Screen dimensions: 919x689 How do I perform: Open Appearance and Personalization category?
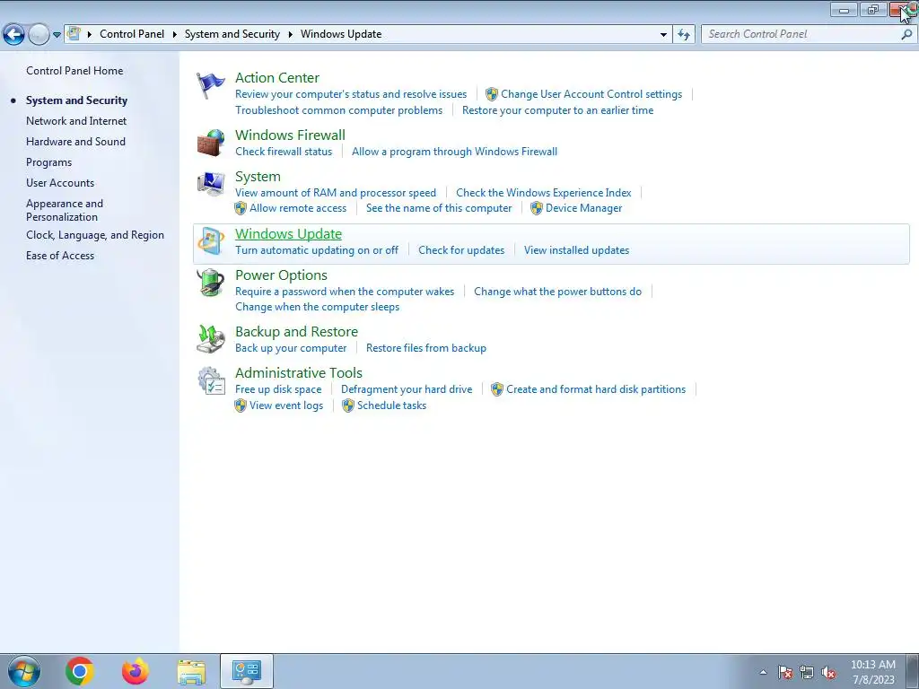click(x=65, y=210)
